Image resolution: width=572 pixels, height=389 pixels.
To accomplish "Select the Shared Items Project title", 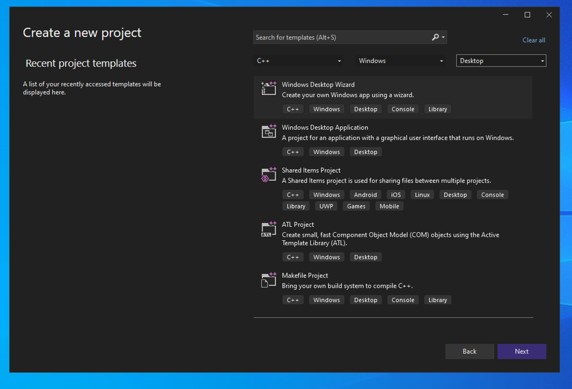I will [311, 170].
